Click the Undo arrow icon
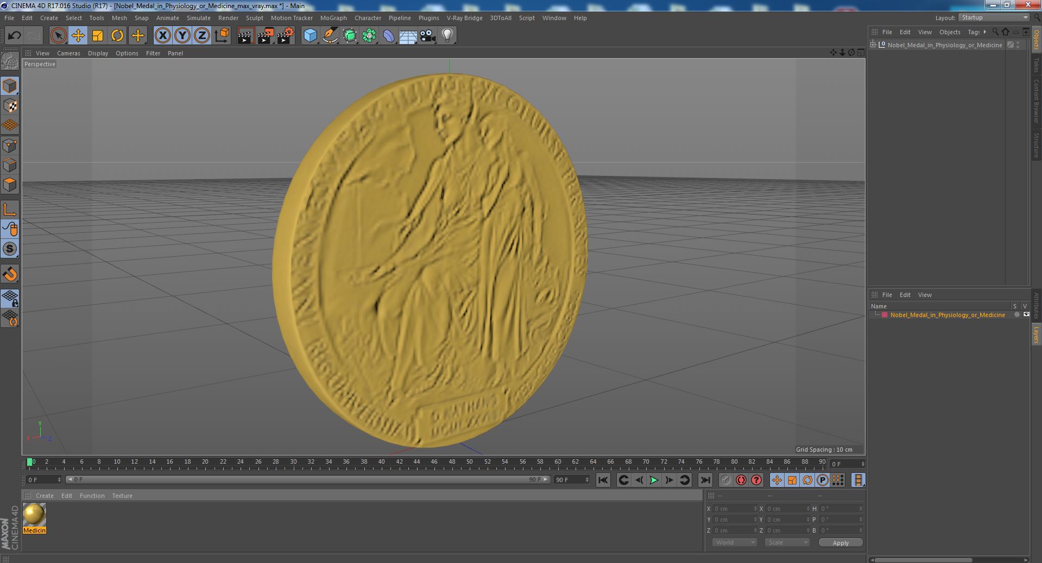The image size is (1042, 563). pyautogui.click(x=14, y=36)
